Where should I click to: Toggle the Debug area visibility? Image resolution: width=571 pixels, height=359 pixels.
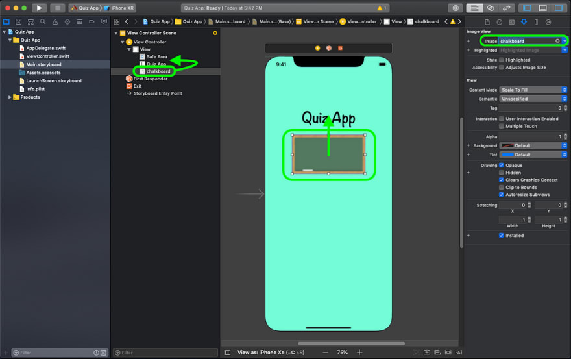542,8
